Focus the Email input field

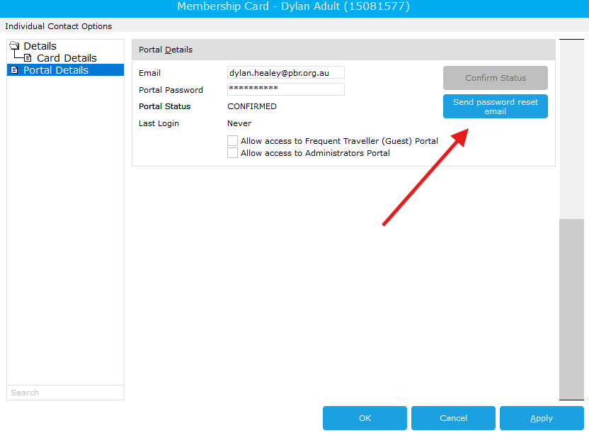point(285,72)
